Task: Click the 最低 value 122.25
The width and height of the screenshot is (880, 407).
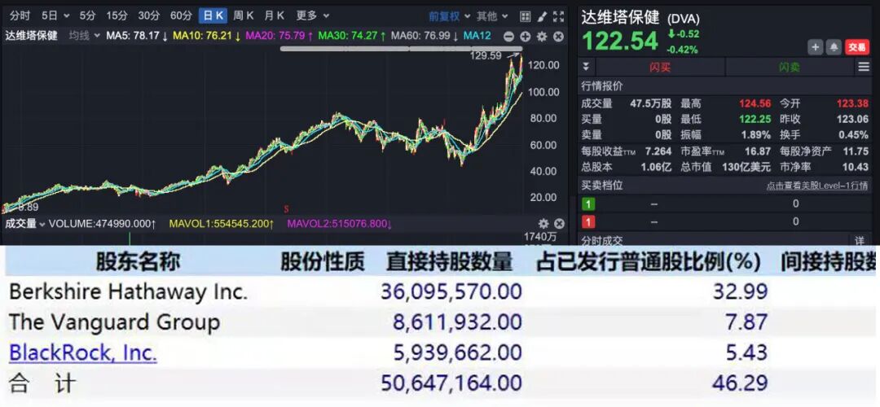Action: (x=755, y=120)
